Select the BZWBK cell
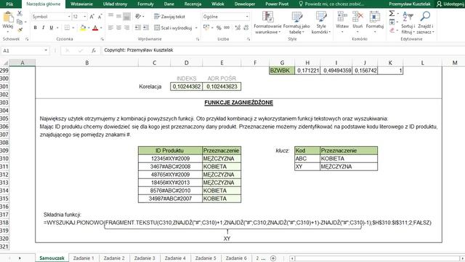Image resolution: width=465 pixels, height=262 pixels. [x=282, y=71]
